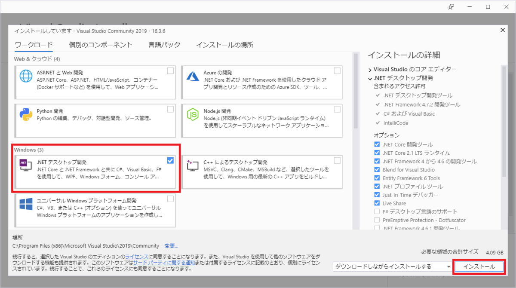Open the ライセンス link
The width and height of the screenshot is (516, 288).
[x=136, y=256]
